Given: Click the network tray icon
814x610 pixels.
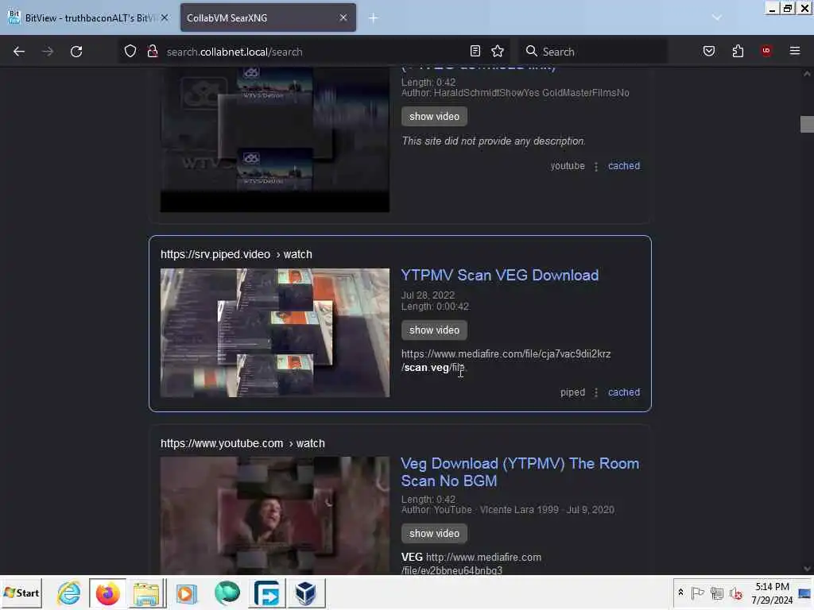Looking at the screenshot, I should pos(717,593).
